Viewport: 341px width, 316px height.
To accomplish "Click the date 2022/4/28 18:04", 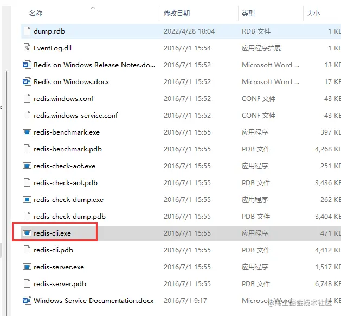I will point(189,31).
